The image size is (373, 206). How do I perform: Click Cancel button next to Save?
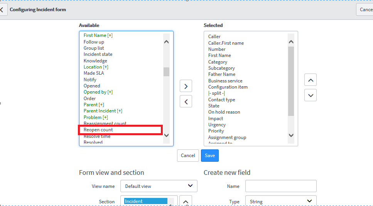point(188,156)
